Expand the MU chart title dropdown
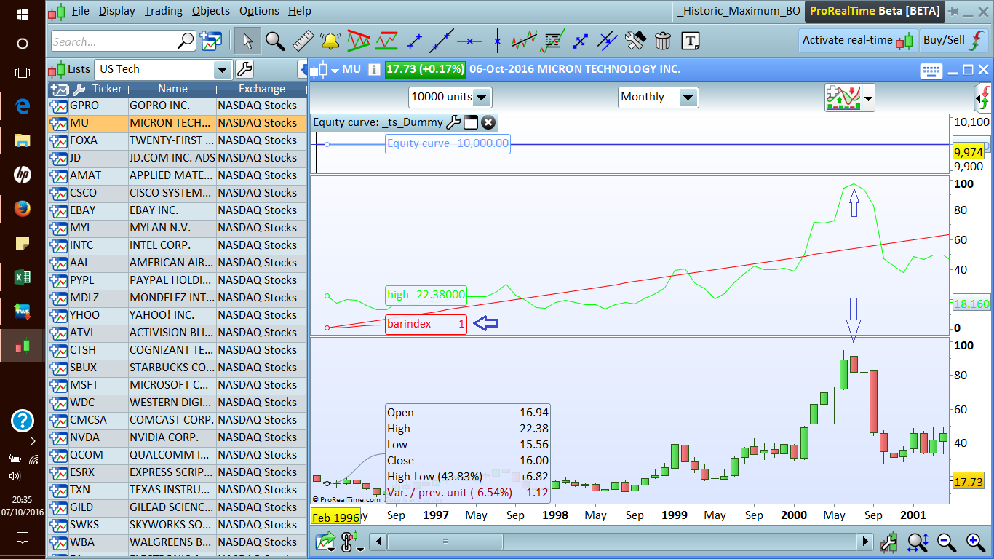 (x=335, y=71)
